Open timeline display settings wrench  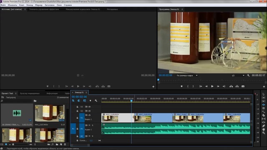[96, 101]
